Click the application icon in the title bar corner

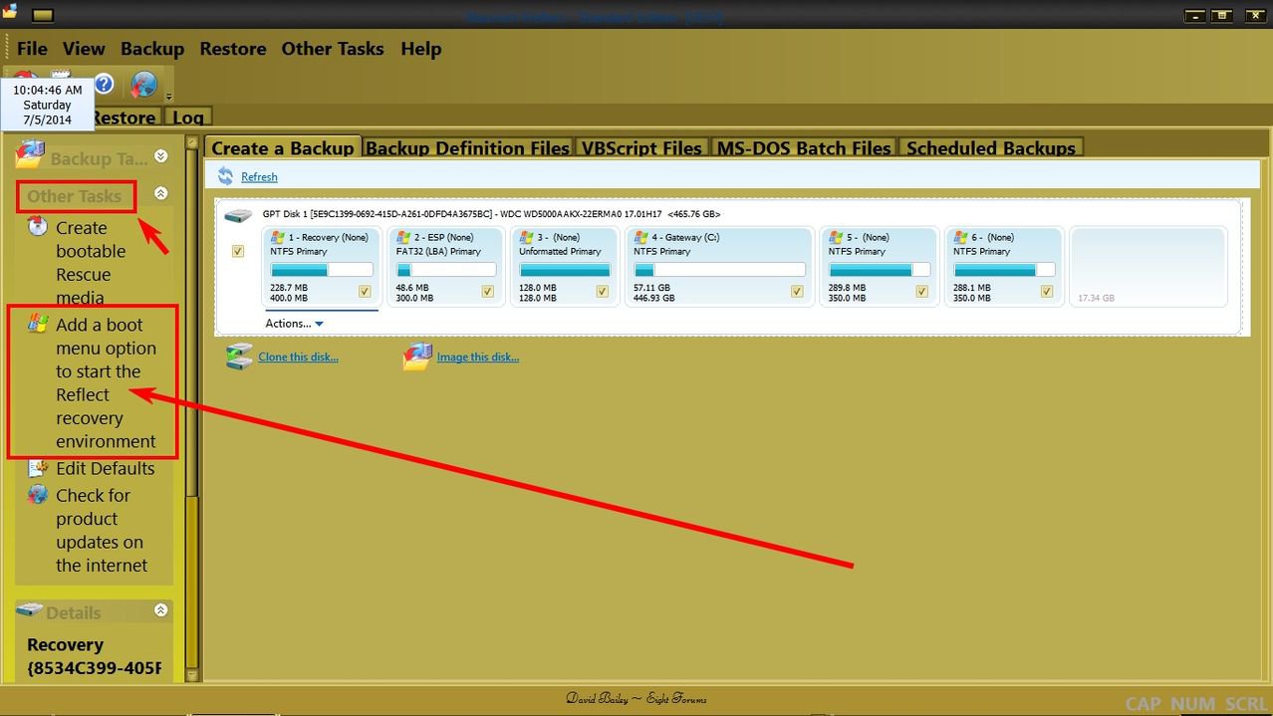click(x=10, y=11)
